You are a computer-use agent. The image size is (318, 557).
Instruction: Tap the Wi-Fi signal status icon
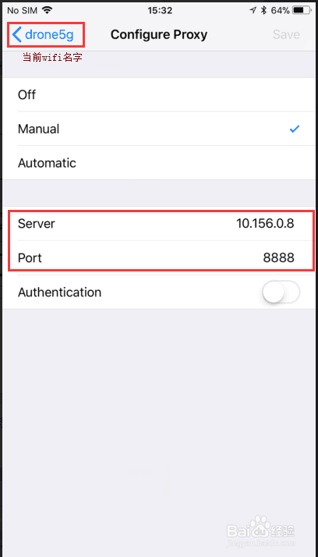(47, 10)
